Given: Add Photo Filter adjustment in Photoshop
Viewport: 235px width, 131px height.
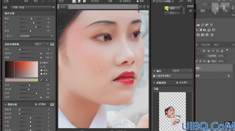Looking at the screenshot, I should coord(205,30).
